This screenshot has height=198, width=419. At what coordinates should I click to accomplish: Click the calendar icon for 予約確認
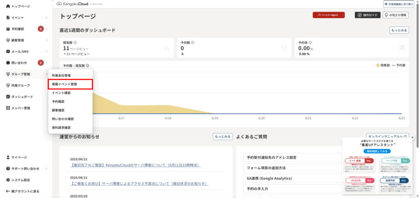point(8,29)
